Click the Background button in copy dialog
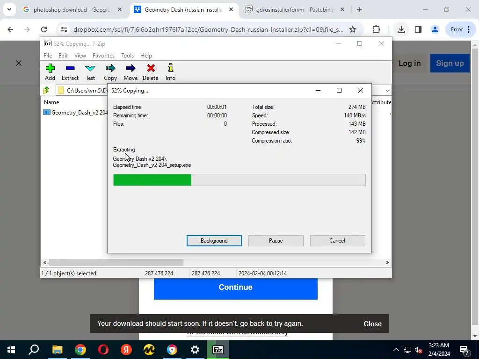 214,241
